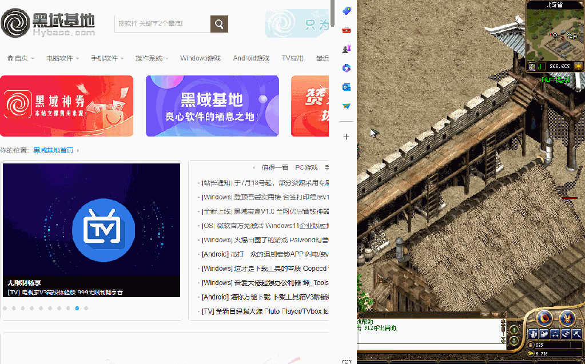Viewport: 585px width, 364px height.
Task: Open the paper plane Drop sidebar icon
Action: [346, 106]
